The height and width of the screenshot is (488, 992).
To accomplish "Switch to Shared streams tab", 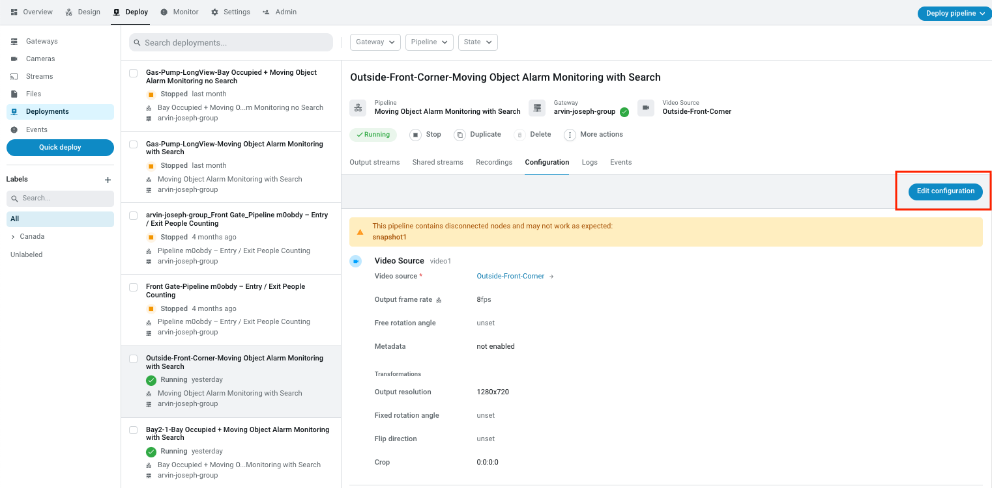I will (438, 162).
